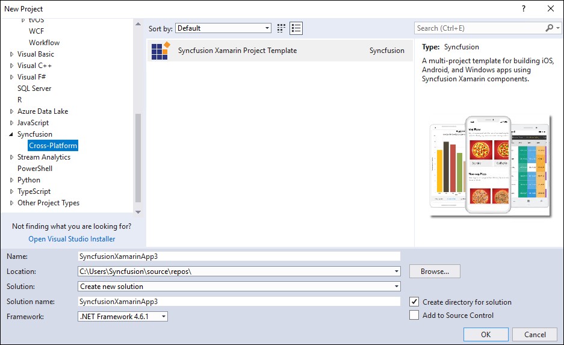Click in the Solution name field
Screen dimensions: 564x345
tap(239, 302)
